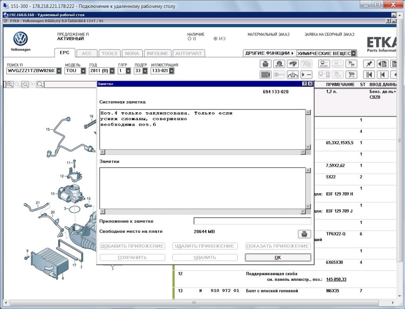
Task: Open the ELSA link icon
Action: (324, 64)
